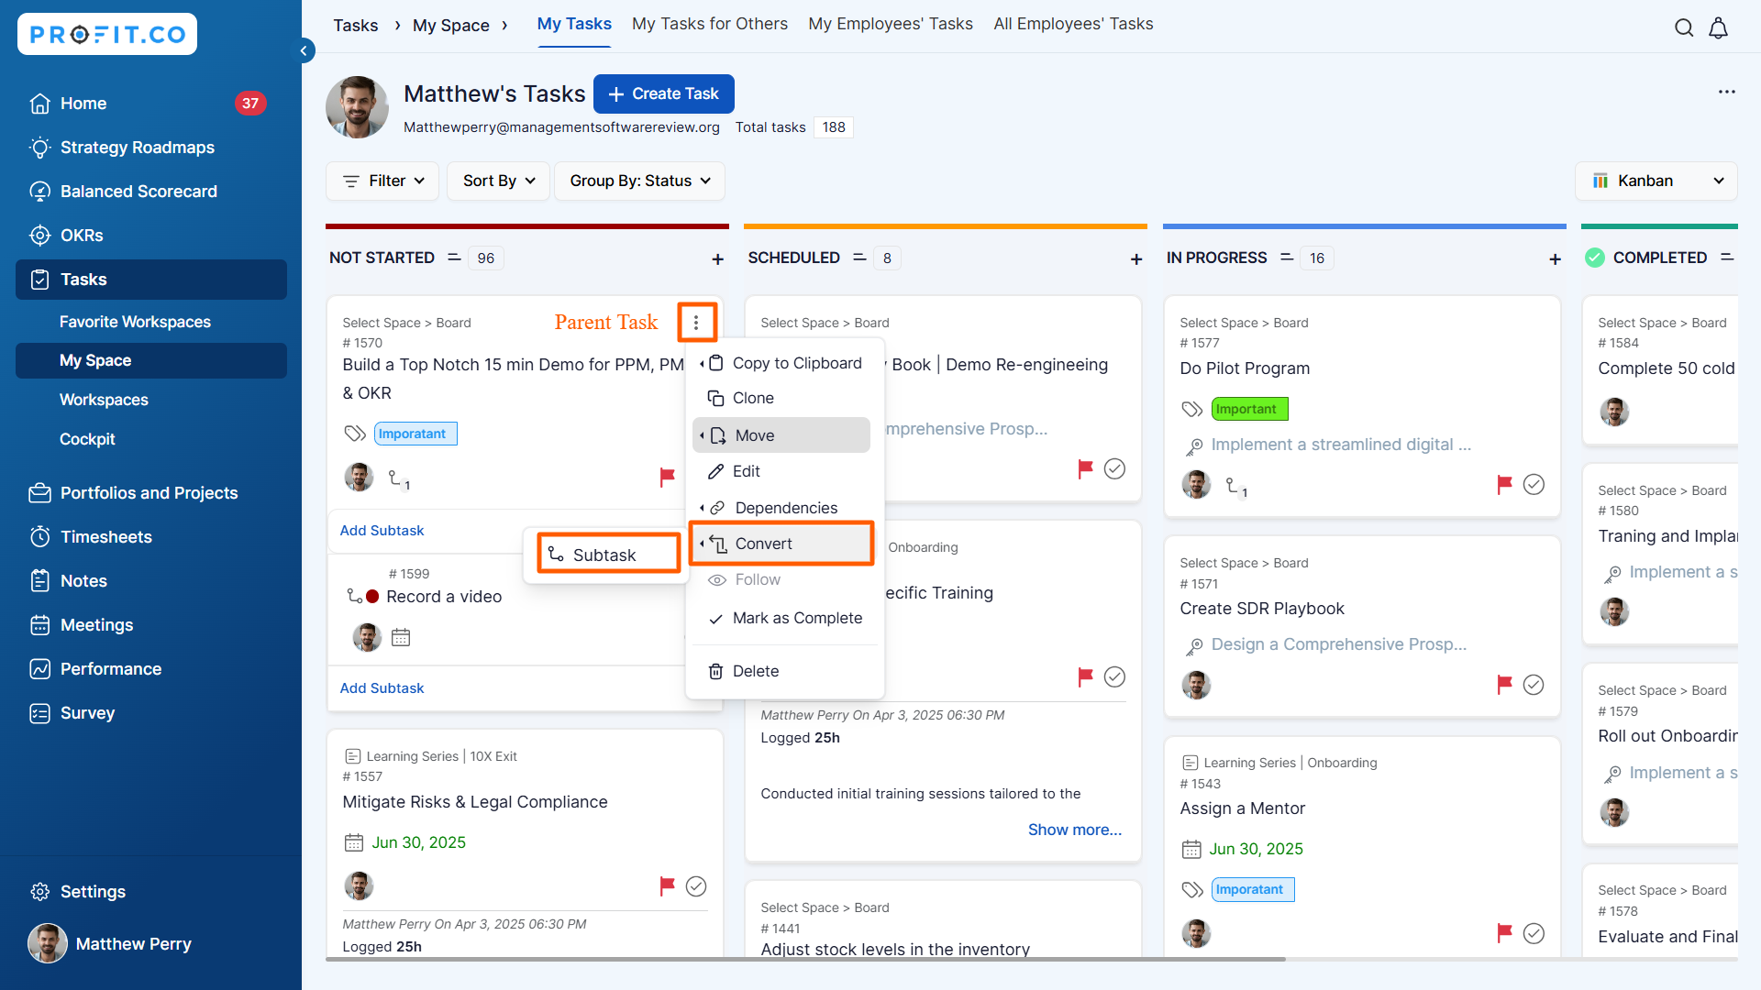Select Subtask convert option
Viewport: 1761px width, 990px height.
[x=608, y=555]
